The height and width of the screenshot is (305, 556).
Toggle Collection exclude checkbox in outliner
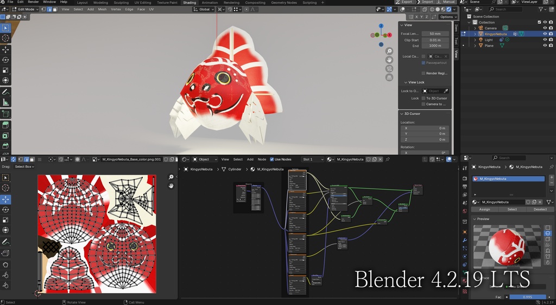point(539,22)
